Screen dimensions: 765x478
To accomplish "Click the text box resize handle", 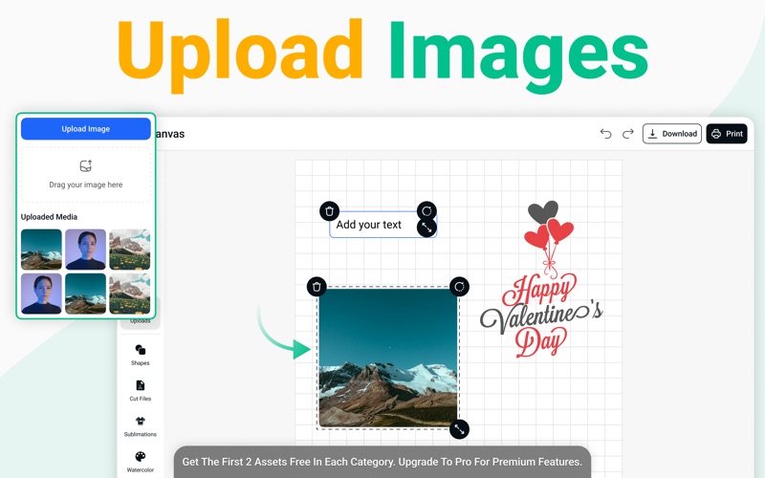I will [426, 228].
